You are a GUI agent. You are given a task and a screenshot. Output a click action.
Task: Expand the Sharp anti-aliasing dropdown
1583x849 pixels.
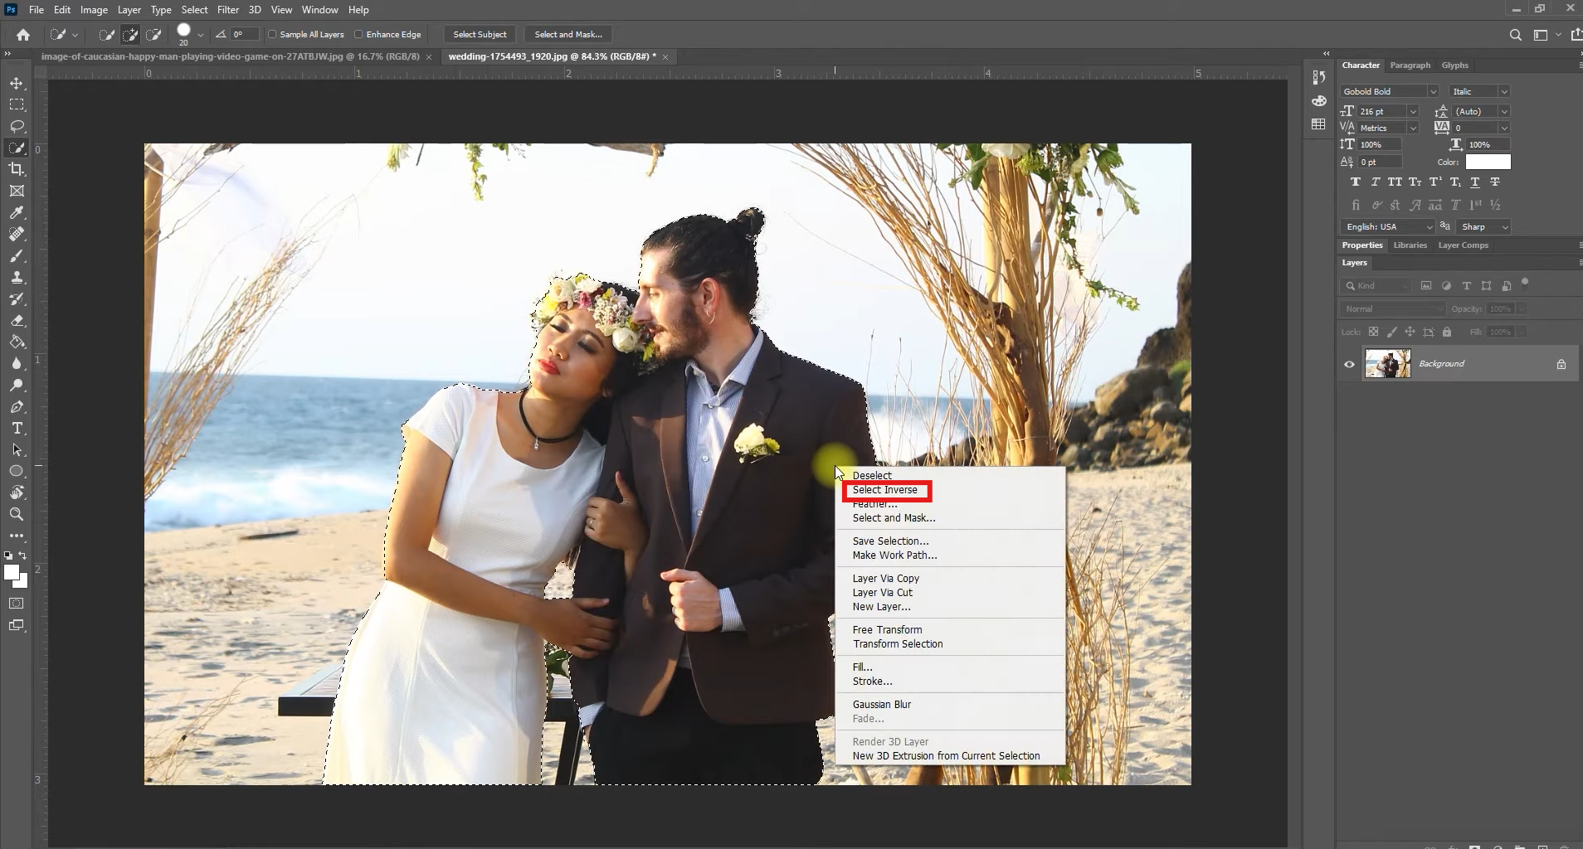(x=1504, y=227)
